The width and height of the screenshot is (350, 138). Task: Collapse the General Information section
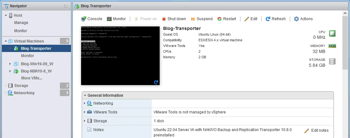click(85, 95)
